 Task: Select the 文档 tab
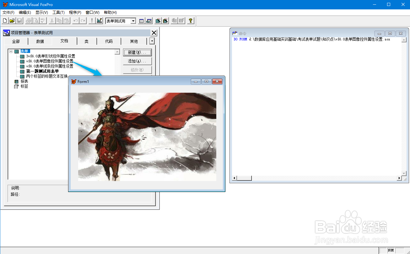click(x=64, y=41)
